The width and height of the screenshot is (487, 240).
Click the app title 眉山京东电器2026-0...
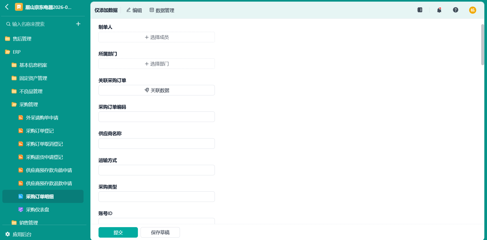click(x=48, y=7)
